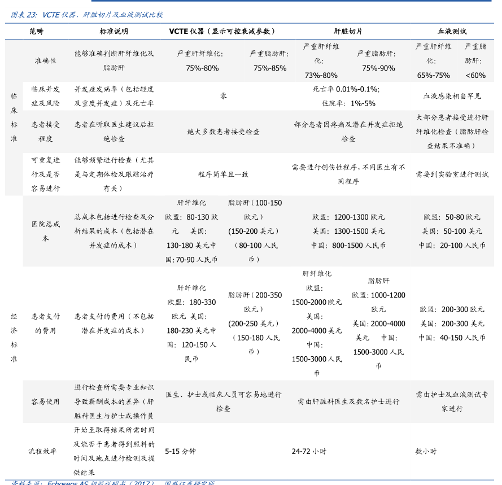Click the '零' complication rate cell
This screenshot has height=485, width=502.
pos(223,96)
